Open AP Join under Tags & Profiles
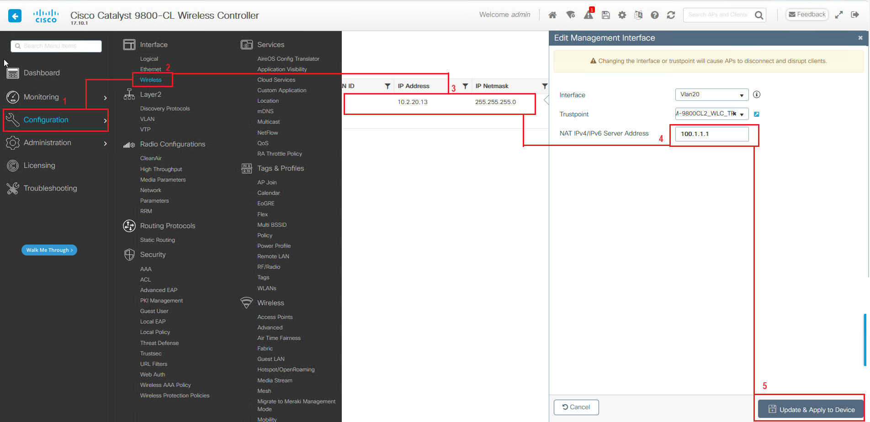This screenshot has width=870, height=422. tap(267, 182)
